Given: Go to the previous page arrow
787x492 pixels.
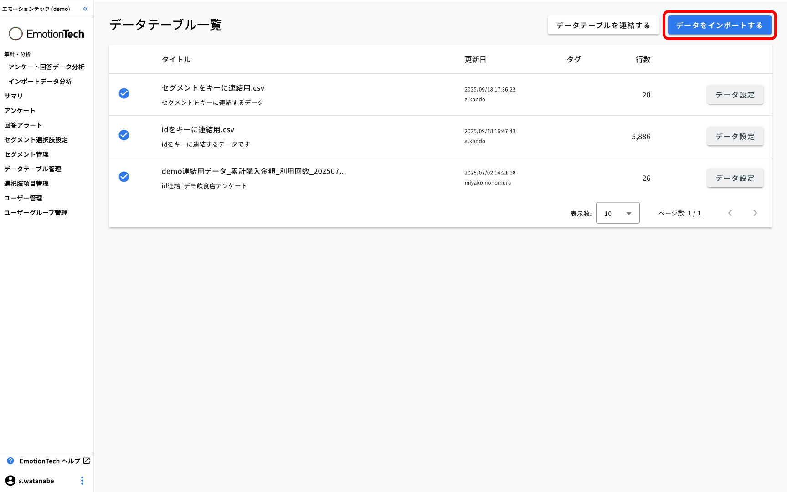Looking at the screenshot, I should (730, 213).
